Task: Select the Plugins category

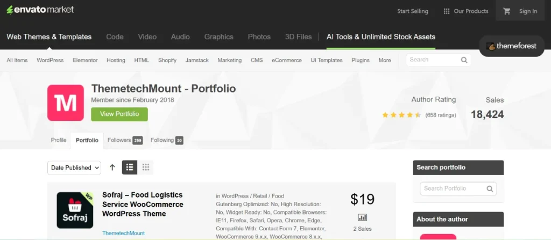Action: click(361, 60)
